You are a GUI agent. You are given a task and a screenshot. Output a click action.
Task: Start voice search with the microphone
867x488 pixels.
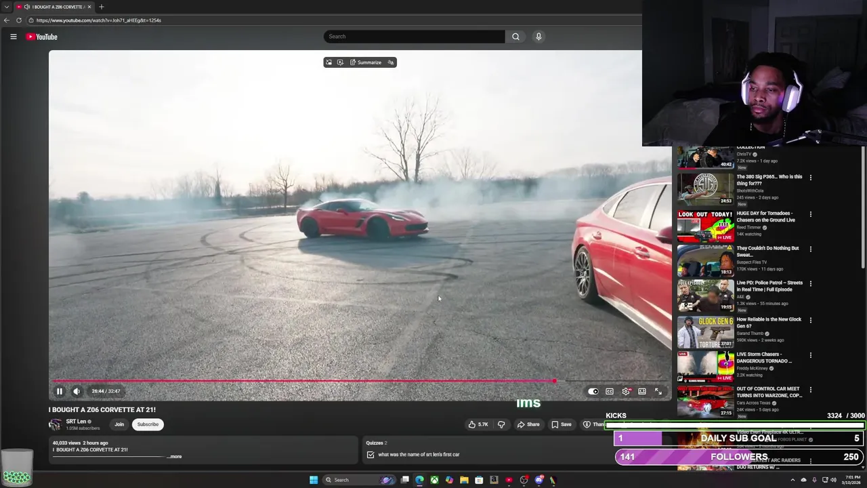(x=538, y=37)
